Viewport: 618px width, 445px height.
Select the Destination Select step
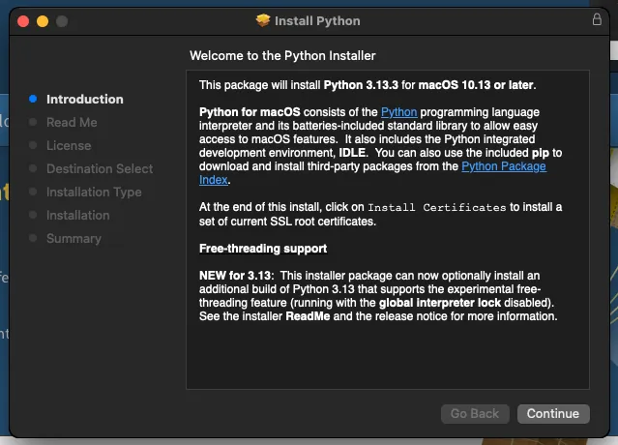click(x=100, y=169)
